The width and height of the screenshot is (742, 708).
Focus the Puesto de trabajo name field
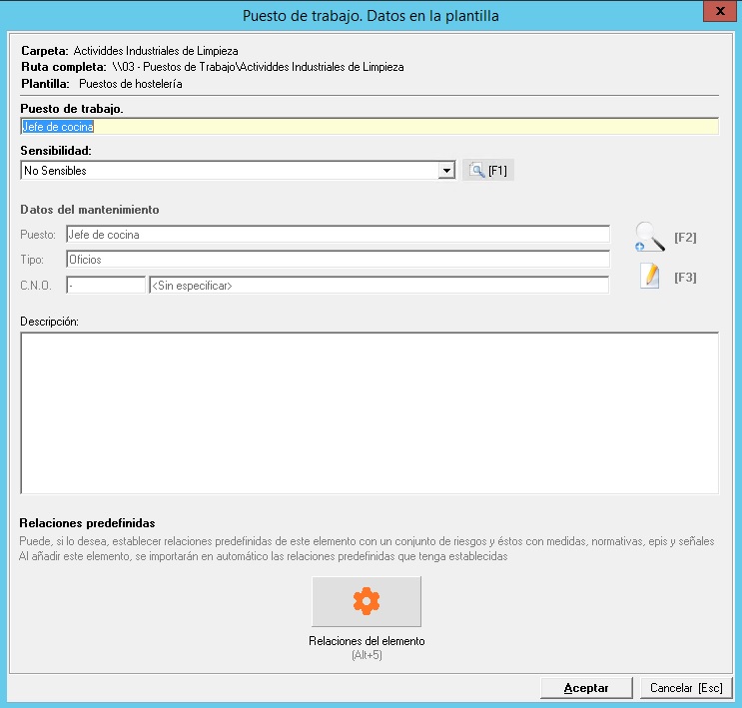[x=369, y=127]
